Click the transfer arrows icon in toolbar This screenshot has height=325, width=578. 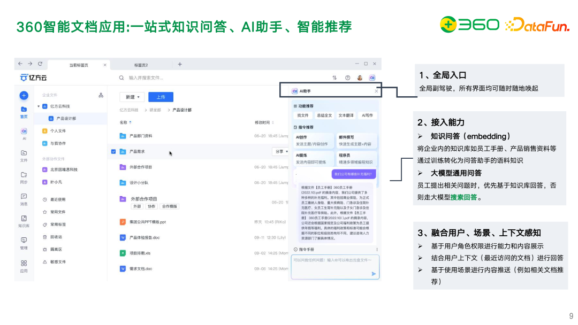(335, 78)
